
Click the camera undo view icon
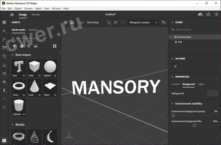pos(116,22)
